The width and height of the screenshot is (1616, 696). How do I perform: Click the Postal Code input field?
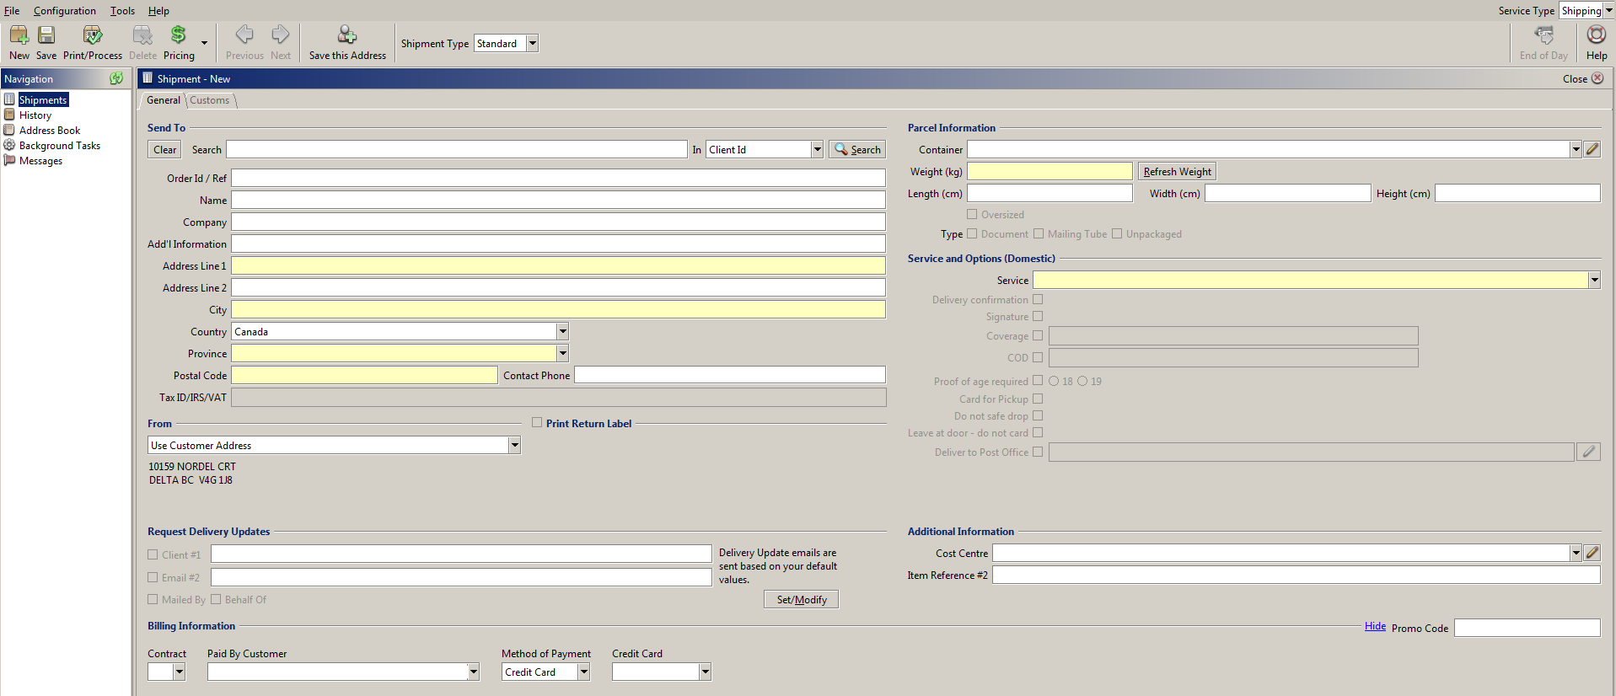point(364,375)
